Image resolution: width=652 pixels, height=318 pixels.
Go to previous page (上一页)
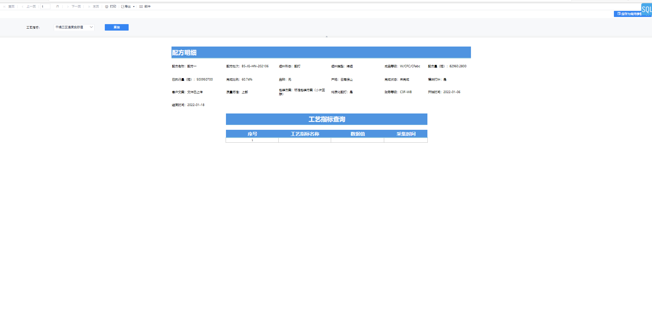(29, 6)
